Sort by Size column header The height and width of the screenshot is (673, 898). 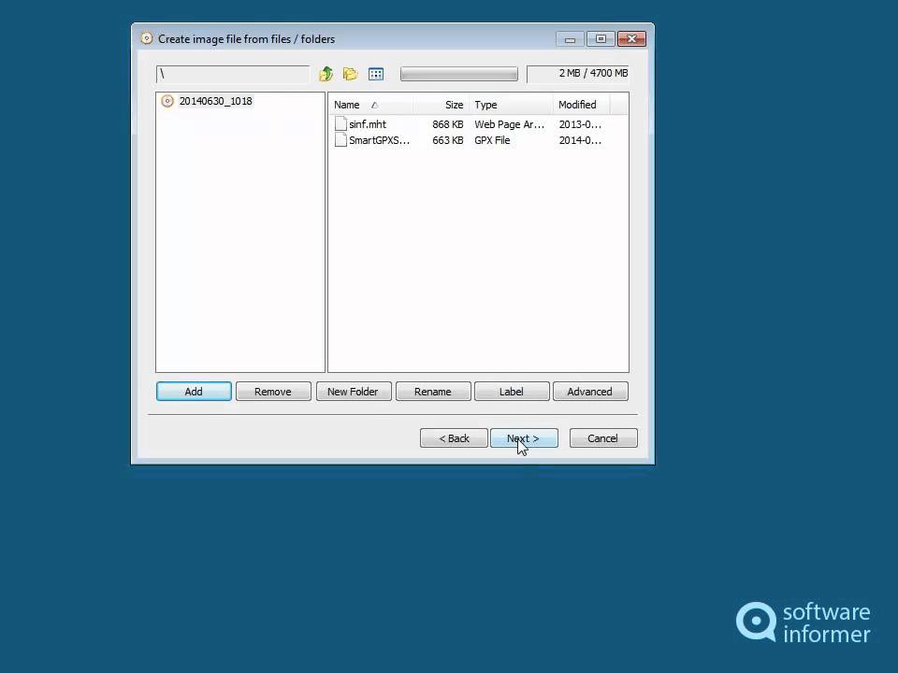441,105
